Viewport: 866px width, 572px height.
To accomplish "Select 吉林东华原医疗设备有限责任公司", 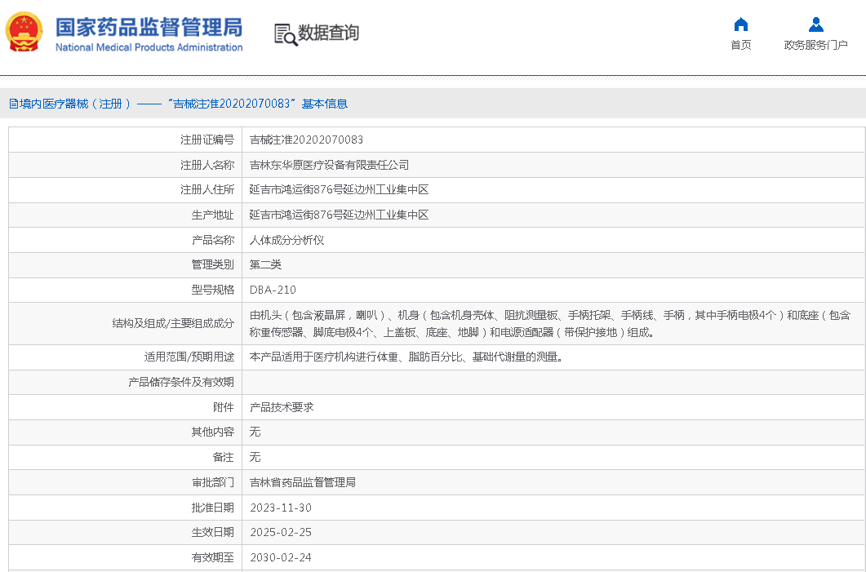I will [329, 165].
